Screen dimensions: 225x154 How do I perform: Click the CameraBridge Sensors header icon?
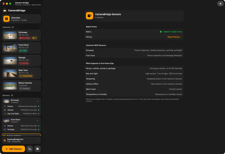pos(89,16)
